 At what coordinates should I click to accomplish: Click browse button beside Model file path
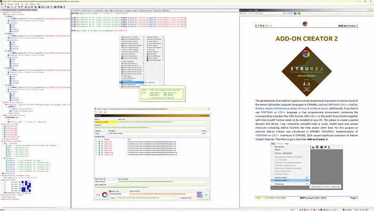pyautogui.click(x=208, y=128)
